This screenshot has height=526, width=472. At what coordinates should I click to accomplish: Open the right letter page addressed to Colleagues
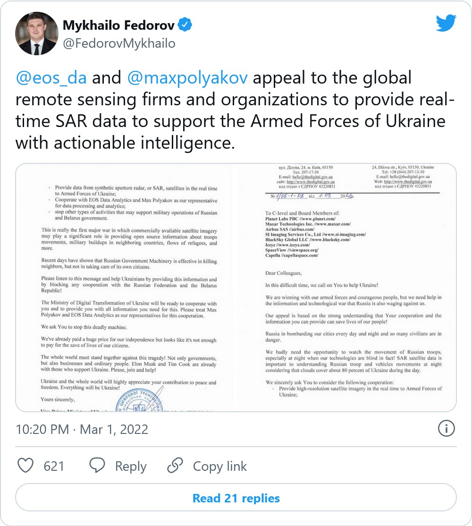click(346, 288)
